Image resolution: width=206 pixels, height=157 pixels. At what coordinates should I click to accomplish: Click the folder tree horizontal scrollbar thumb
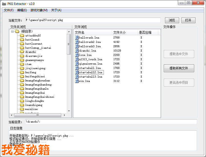coord(37,115)
